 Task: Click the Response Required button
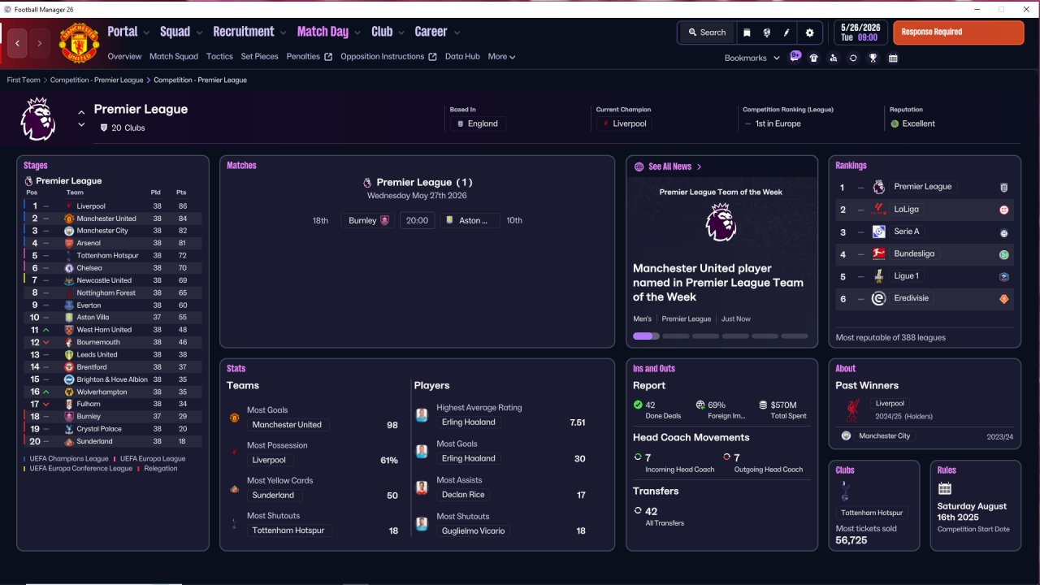coord(959,32)
